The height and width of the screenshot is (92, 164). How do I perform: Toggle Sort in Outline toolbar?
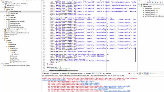pos(150,2)
